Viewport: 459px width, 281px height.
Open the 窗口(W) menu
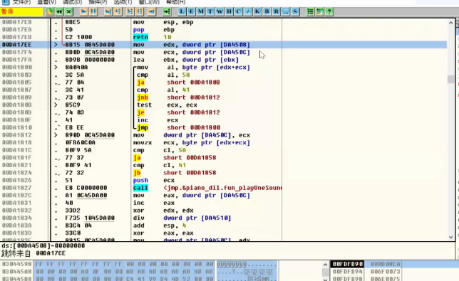pos(149,2)
